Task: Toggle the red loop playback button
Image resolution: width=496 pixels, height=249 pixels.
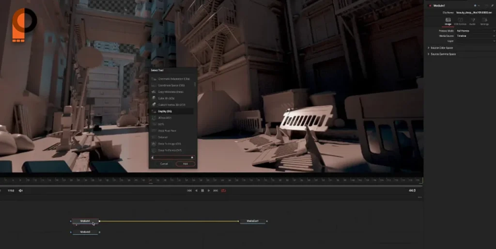Action: 223,190
